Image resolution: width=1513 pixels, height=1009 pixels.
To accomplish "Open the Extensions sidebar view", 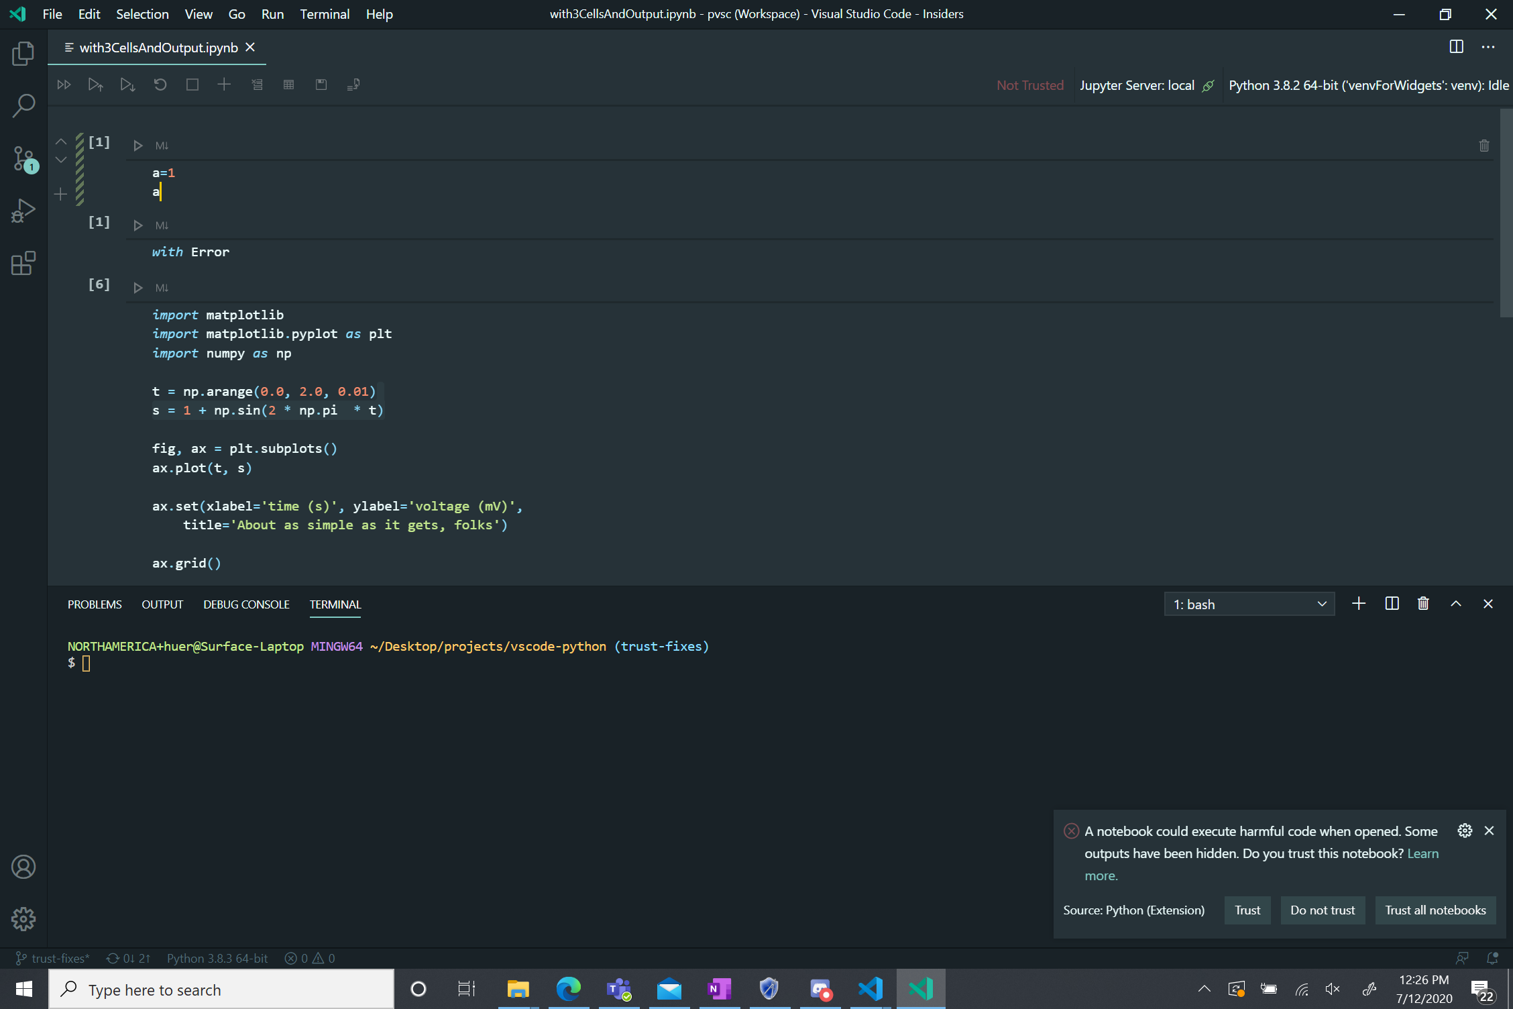I will pyautogui.click(x=23, y=264).
